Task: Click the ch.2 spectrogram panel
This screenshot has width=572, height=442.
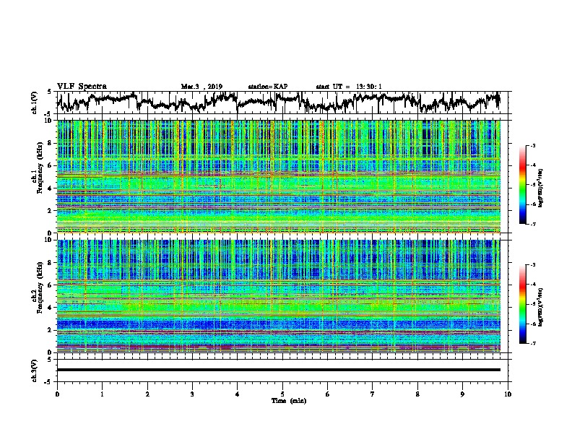Action: point(278,296)
